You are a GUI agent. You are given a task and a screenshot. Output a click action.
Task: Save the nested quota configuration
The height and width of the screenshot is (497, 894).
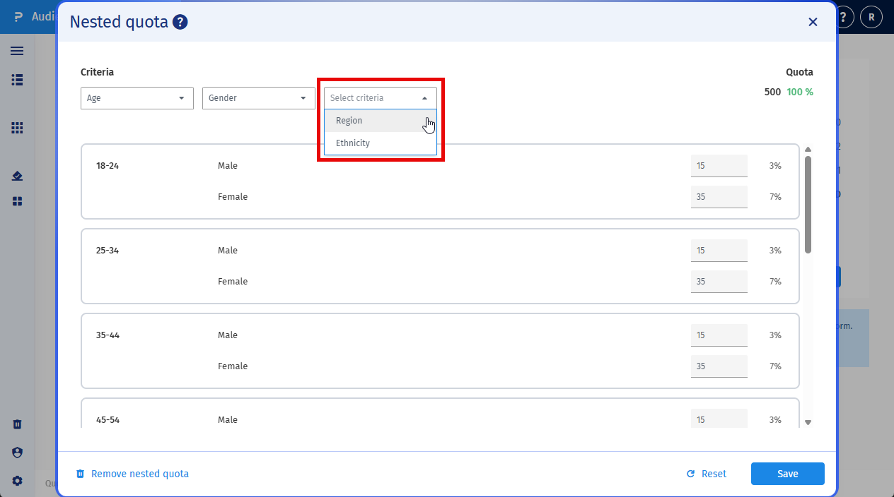tap(787, 474)
